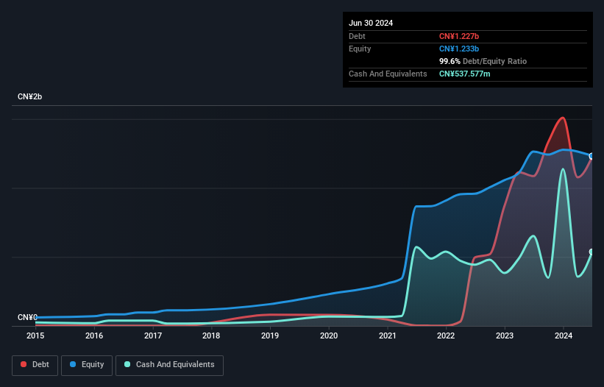This screenshot has width=604, height=387.
Task: Click the CN¥2b y-axis label
Action: click(x=29, y=96)
